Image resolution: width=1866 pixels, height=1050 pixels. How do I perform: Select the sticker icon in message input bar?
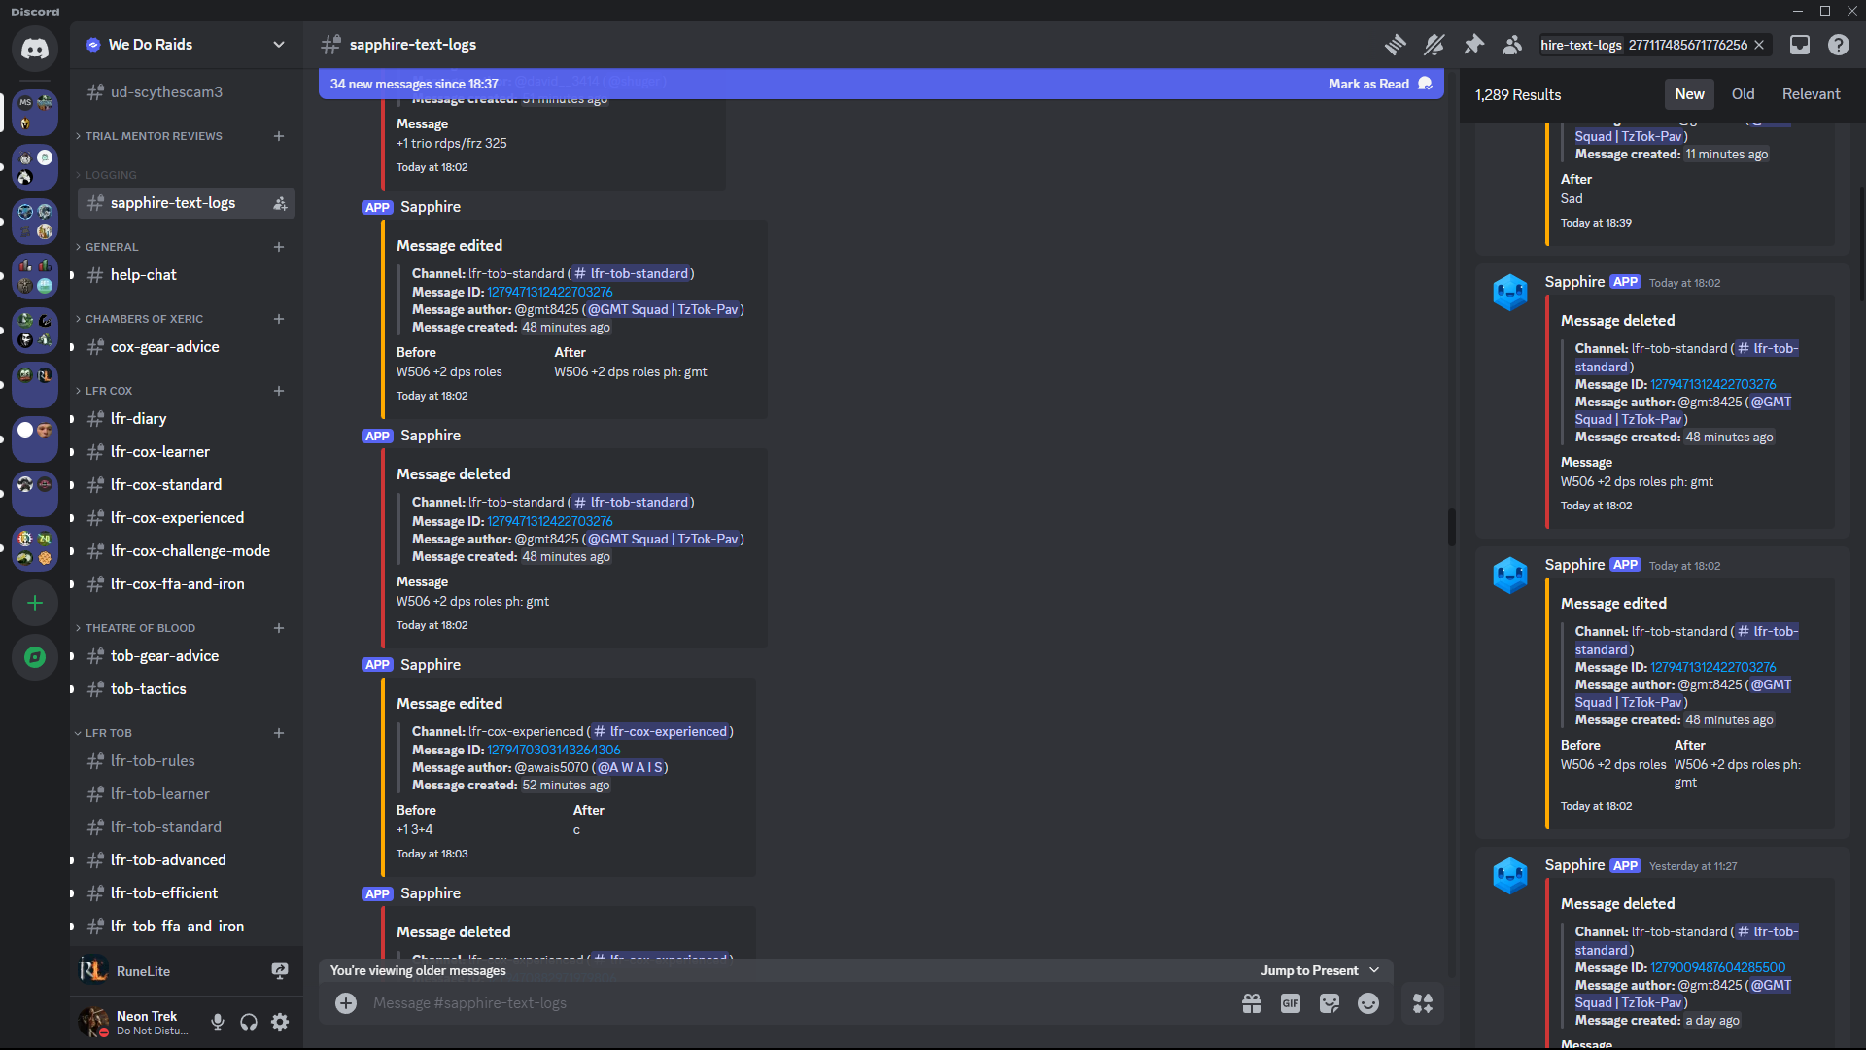[x=1330, y=1004]
